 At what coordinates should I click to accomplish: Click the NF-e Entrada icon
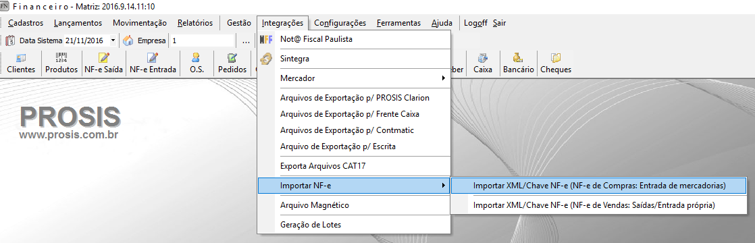153,63
